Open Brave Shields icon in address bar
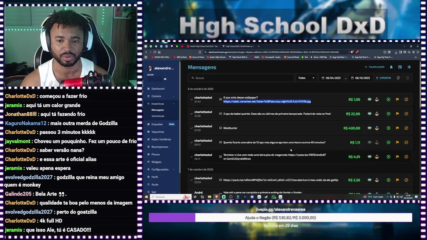 352,52
